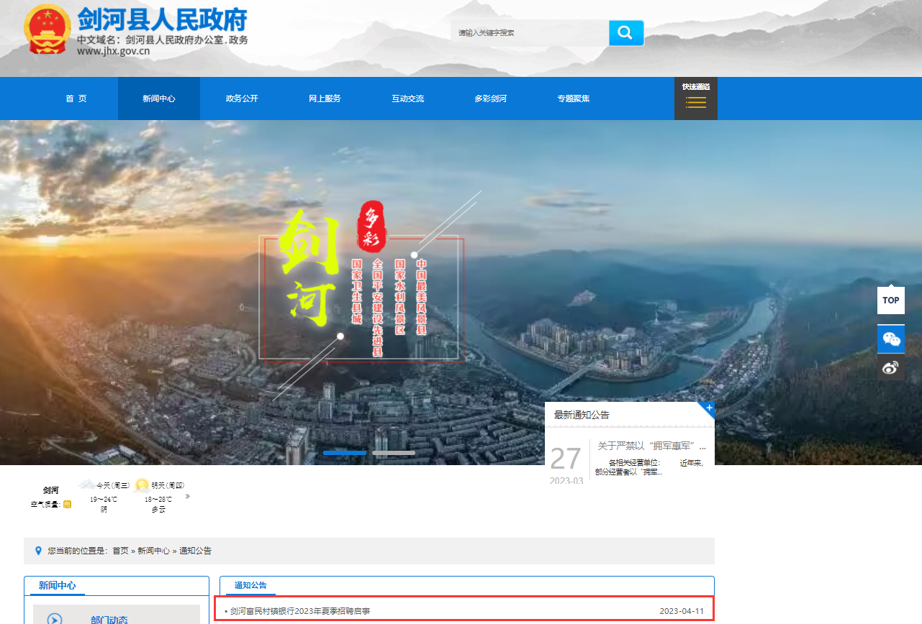Expand the 快速通道 hamburger menu
Screen dimensions: 922x624
click(x=696, y=102)
